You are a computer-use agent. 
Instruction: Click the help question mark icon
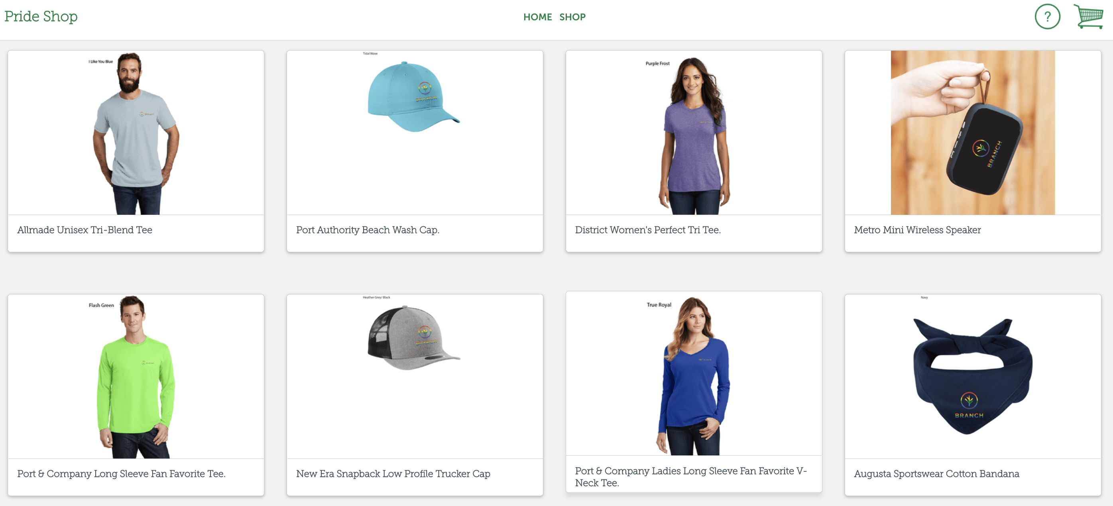click(x=1047, y=17)
